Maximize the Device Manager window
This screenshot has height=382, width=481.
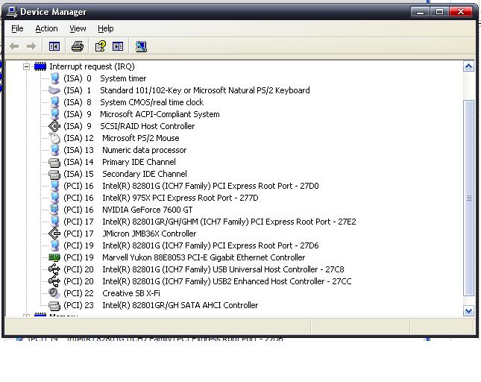[439, 12]
